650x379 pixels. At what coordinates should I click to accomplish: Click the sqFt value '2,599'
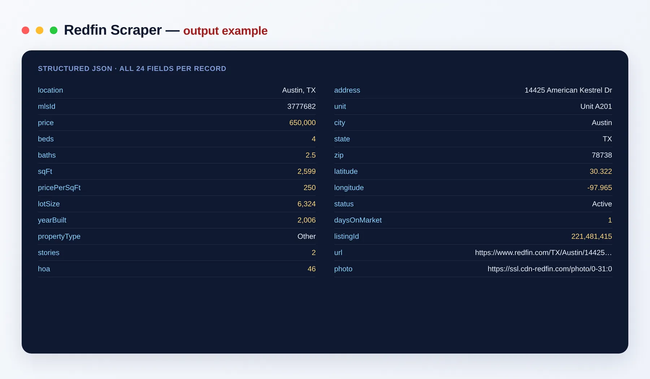click(307, 171)
